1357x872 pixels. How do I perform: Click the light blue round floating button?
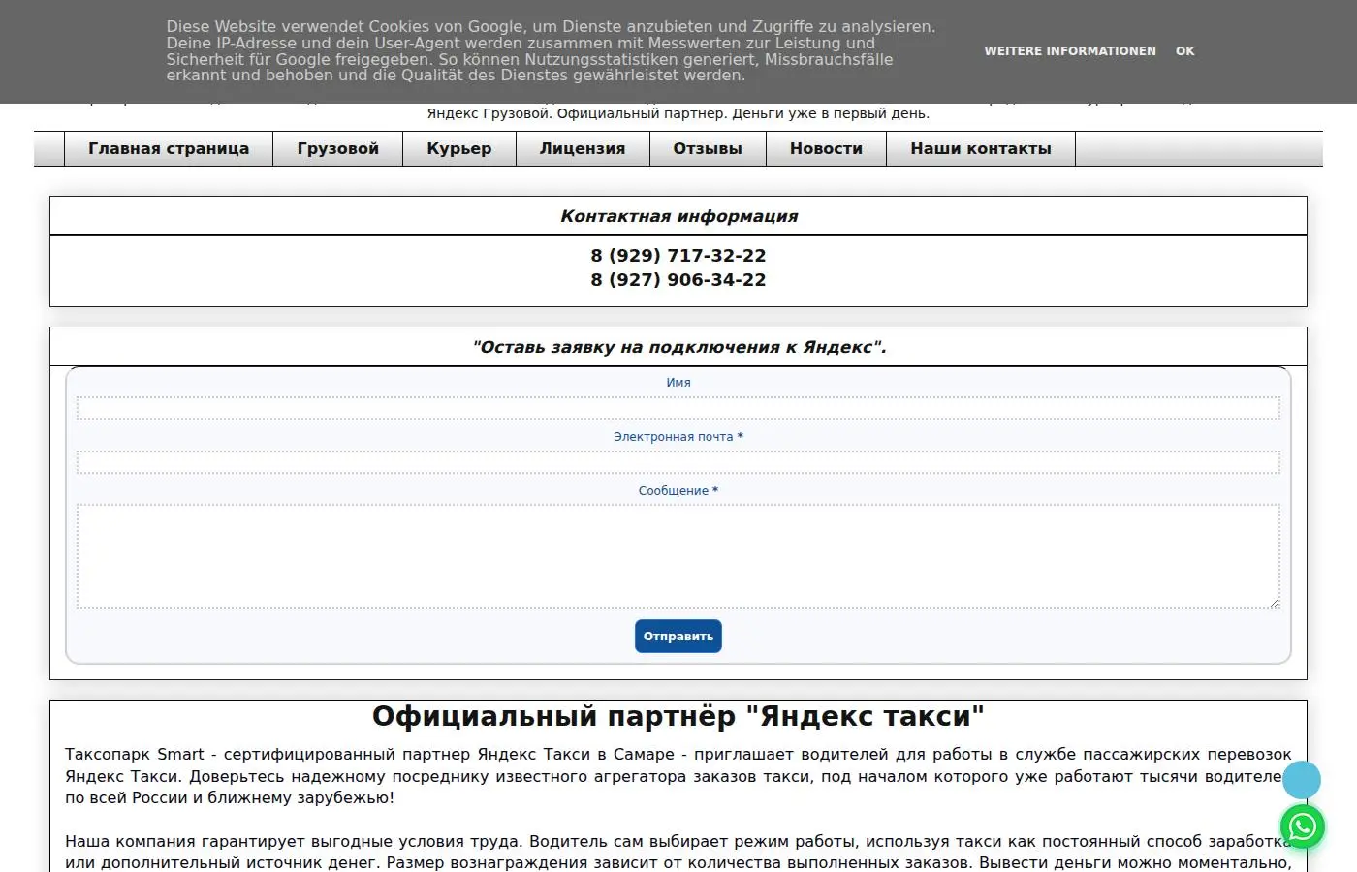1302,780
